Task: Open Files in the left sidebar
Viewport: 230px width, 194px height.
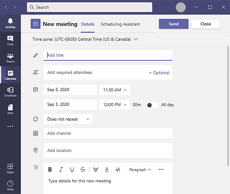Action: point(10,109)
